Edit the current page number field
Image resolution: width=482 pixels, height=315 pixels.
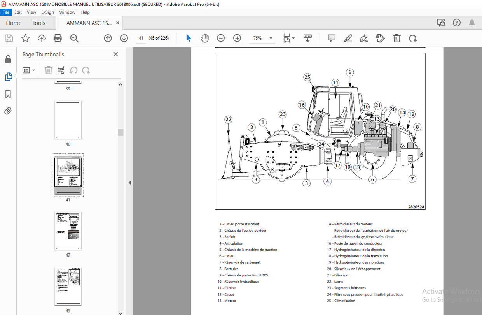click(140, 38)
